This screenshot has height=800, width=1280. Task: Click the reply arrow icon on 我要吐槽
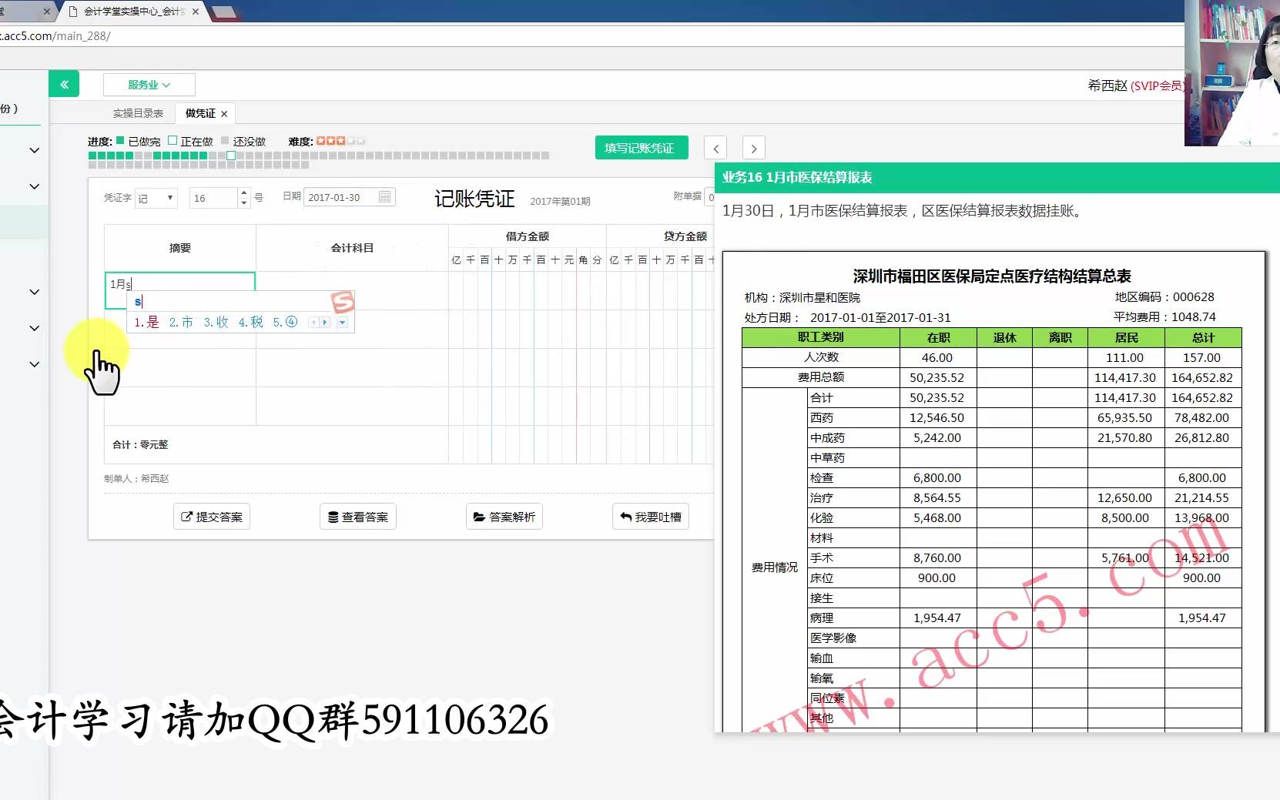[626, 517]
